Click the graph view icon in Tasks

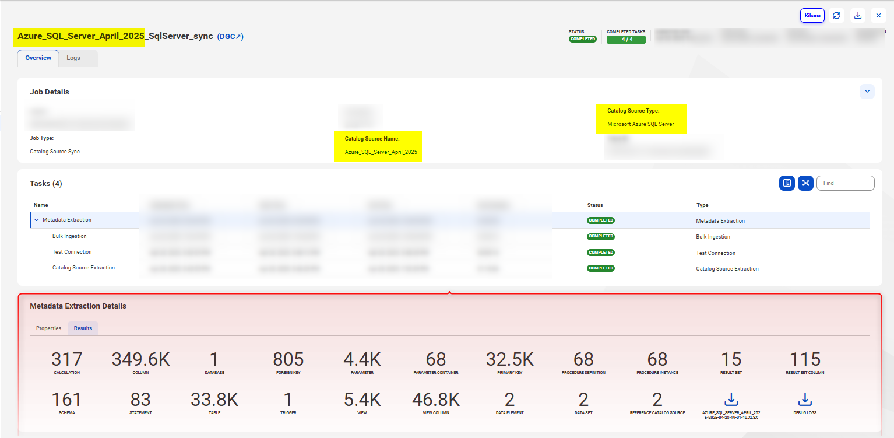[x=805, y=183]
